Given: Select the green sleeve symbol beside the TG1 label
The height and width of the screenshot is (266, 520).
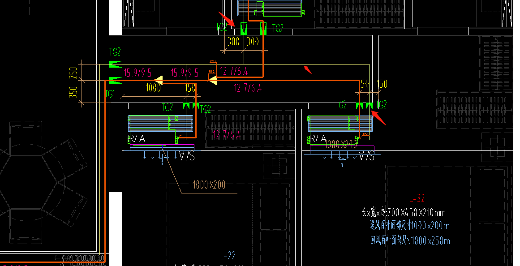Looking at the screenshot, I should (x=116, y=80).
